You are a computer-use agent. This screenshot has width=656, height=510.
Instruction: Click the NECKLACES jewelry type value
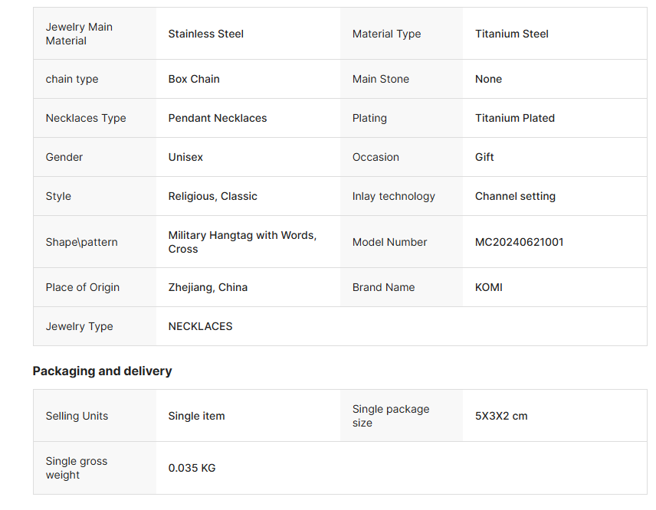(200, 326)
